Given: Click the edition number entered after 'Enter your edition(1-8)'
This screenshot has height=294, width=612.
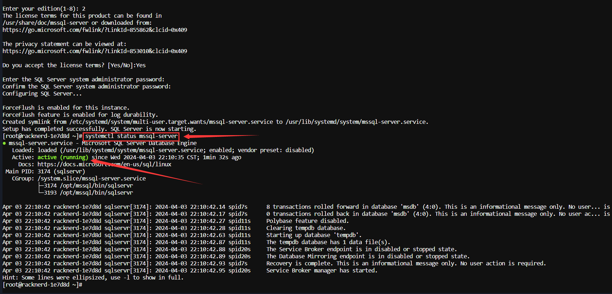Looking at the screenshot, I should (x=84, y=9).
